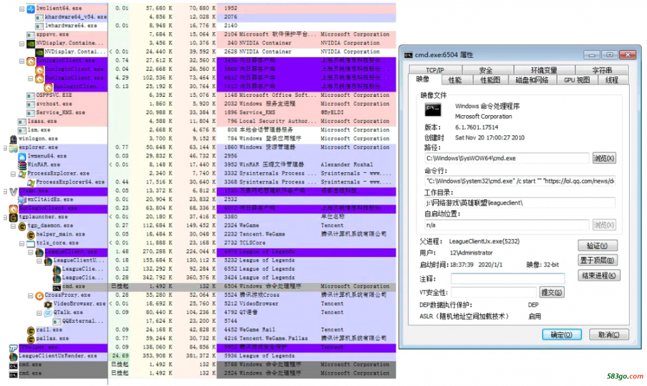This screenshot has height=386, width=647.
Task: Collapse the CrossProxy.exe tree node
Action: (30, 296)
